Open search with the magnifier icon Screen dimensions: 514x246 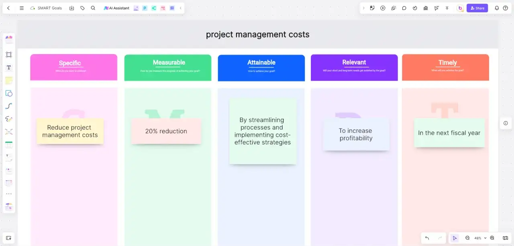[x=93, y=8]
